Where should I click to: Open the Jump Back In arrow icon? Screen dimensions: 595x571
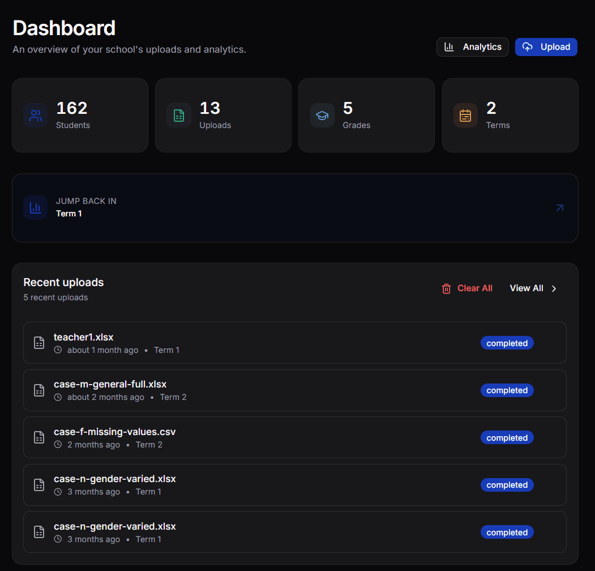tap(560, 208)
